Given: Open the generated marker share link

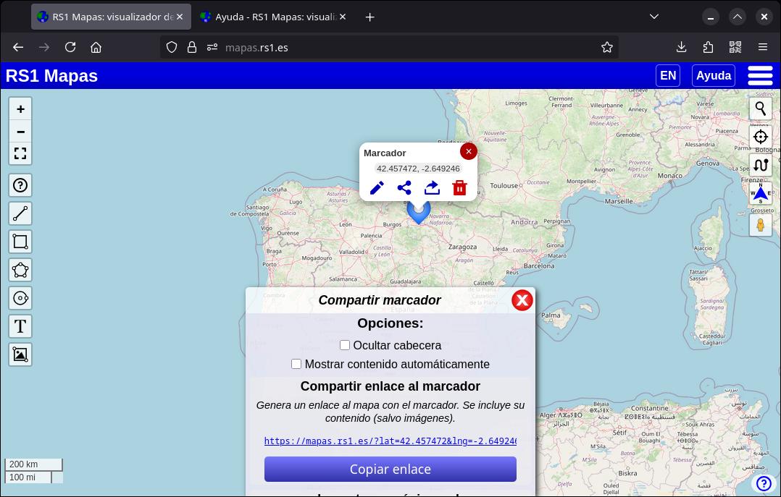Looking at the screenshot, I should (x=390, y=441).
